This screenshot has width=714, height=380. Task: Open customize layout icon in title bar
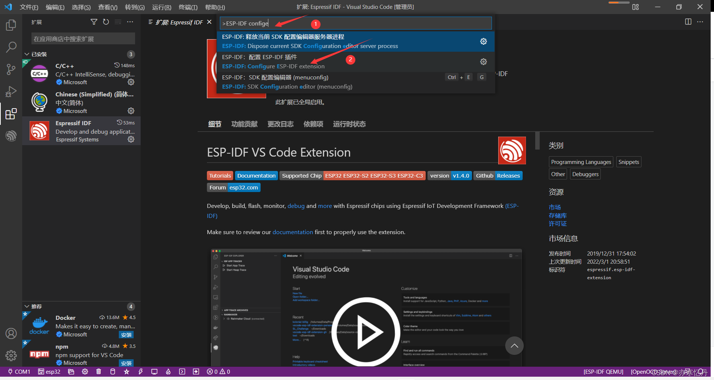click(636, 7)
